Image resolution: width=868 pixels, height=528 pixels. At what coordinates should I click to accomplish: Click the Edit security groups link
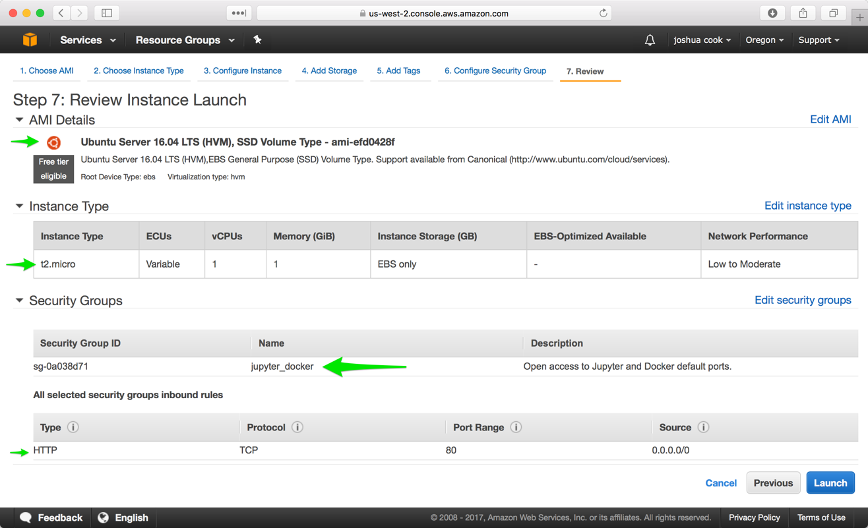coord(803,300)
